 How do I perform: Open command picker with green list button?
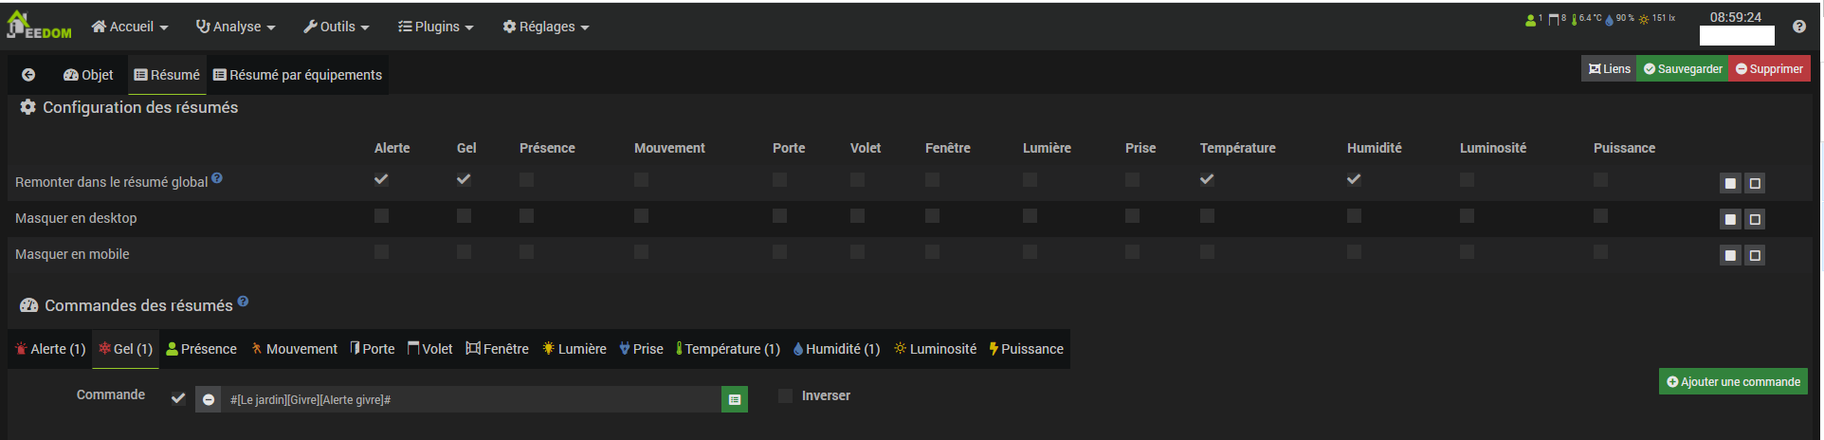coord(735,399)
